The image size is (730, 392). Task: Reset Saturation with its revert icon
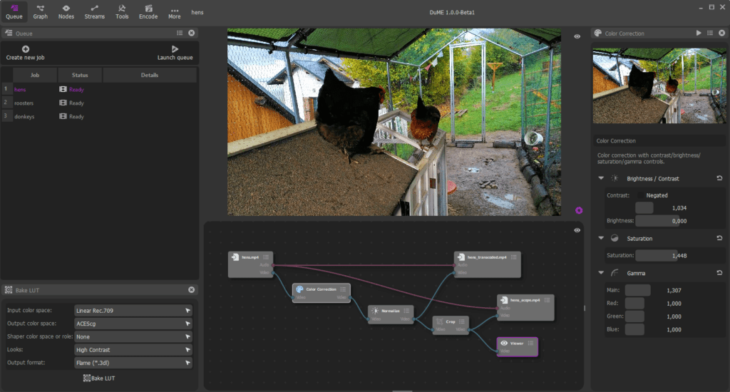pos(719,238)
